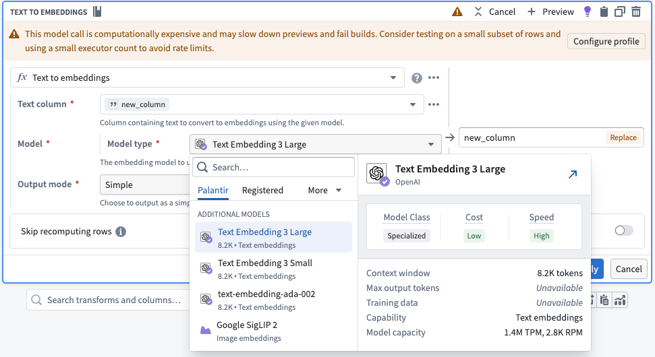655x357 pixels.
Task: Click the warning triangle in the header toolbar
Action: click(457, 11)
